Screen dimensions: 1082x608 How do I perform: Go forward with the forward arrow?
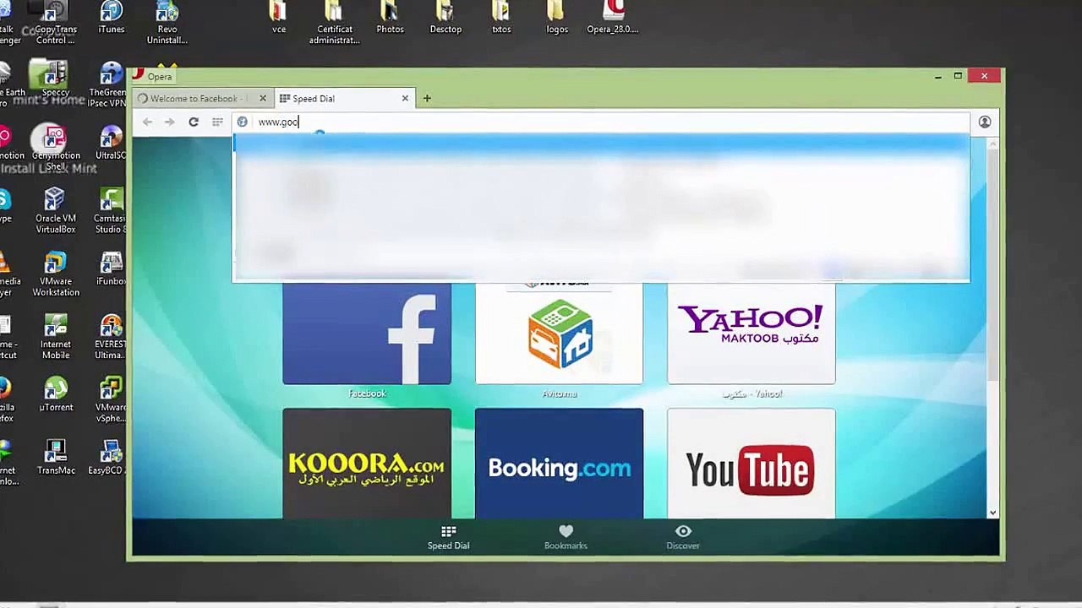click(169, 122)
